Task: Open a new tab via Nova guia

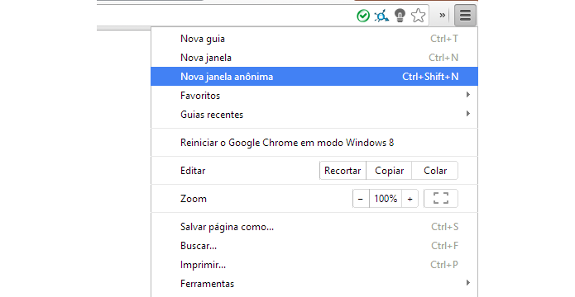Action: [x=314, y=39]
